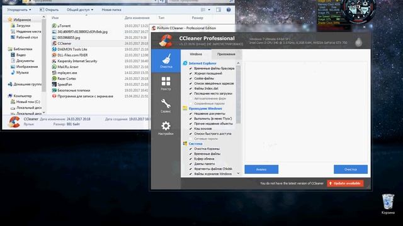Click Проводник Windows folder icon

coord(184,109)
